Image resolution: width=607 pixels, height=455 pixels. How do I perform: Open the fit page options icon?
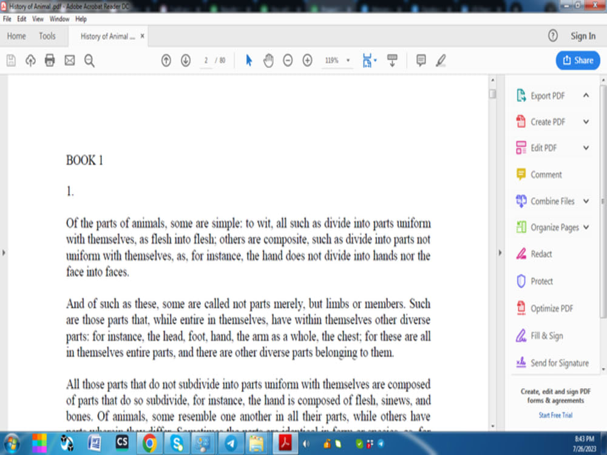point(369,60)
